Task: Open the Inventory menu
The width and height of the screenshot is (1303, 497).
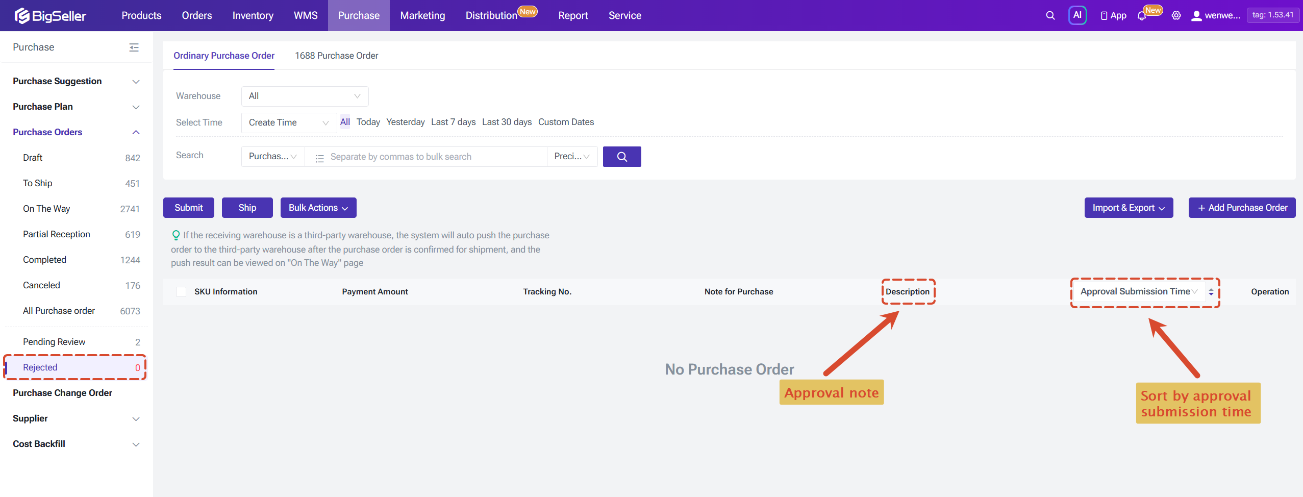Action: coord(253,15)
